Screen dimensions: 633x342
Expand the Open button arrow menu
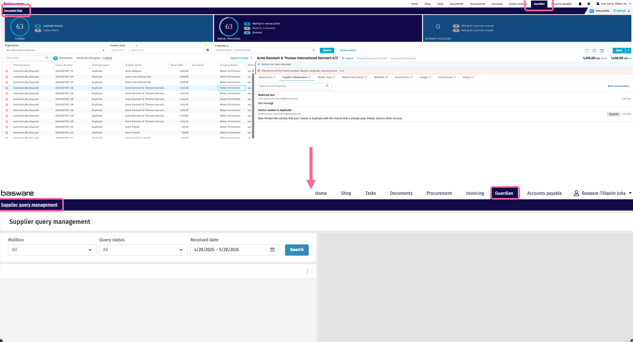point(628,50)
